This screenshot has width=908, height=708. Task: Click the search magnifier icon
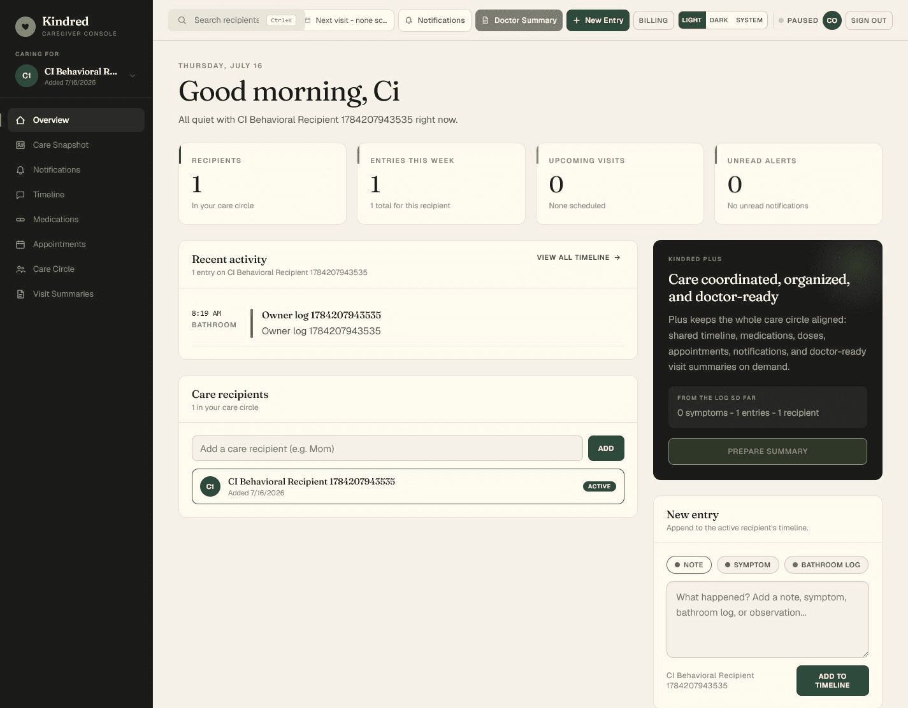pyautogui.click(x=182, y=20)
